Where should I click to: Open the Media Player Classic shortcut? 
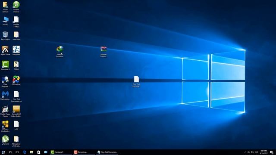tap(5, 112)
